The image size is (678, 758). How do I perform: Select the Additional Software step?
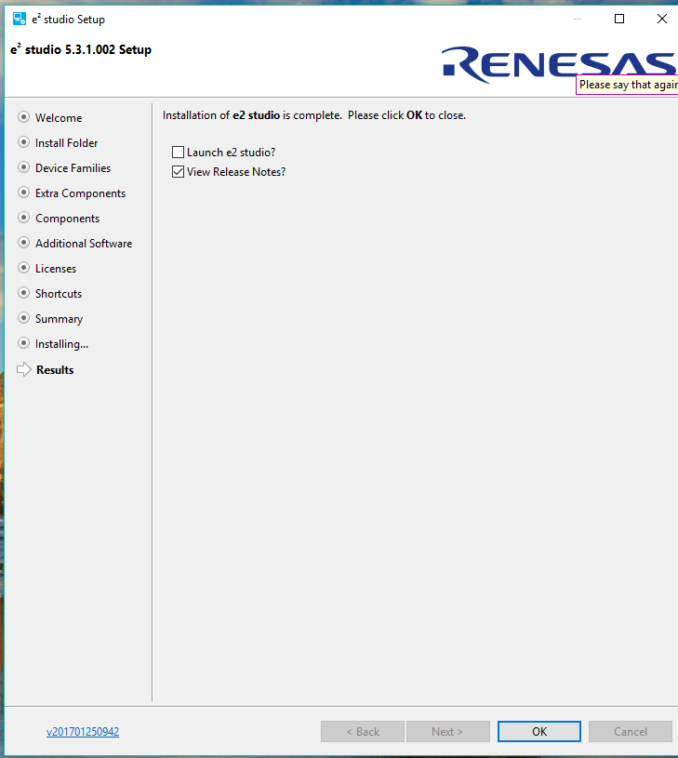[x=84, y=244]
